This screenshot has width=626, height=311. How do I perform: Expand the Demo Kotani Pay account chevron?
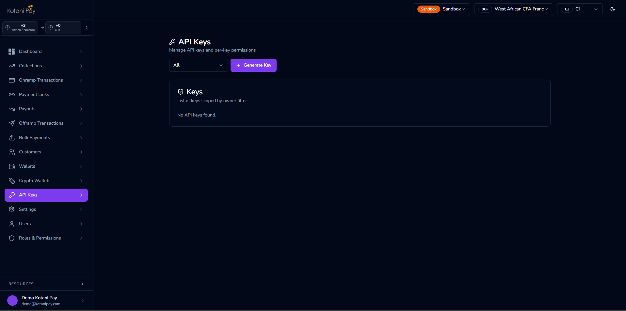pyautogui.click(x=83, y=301)
